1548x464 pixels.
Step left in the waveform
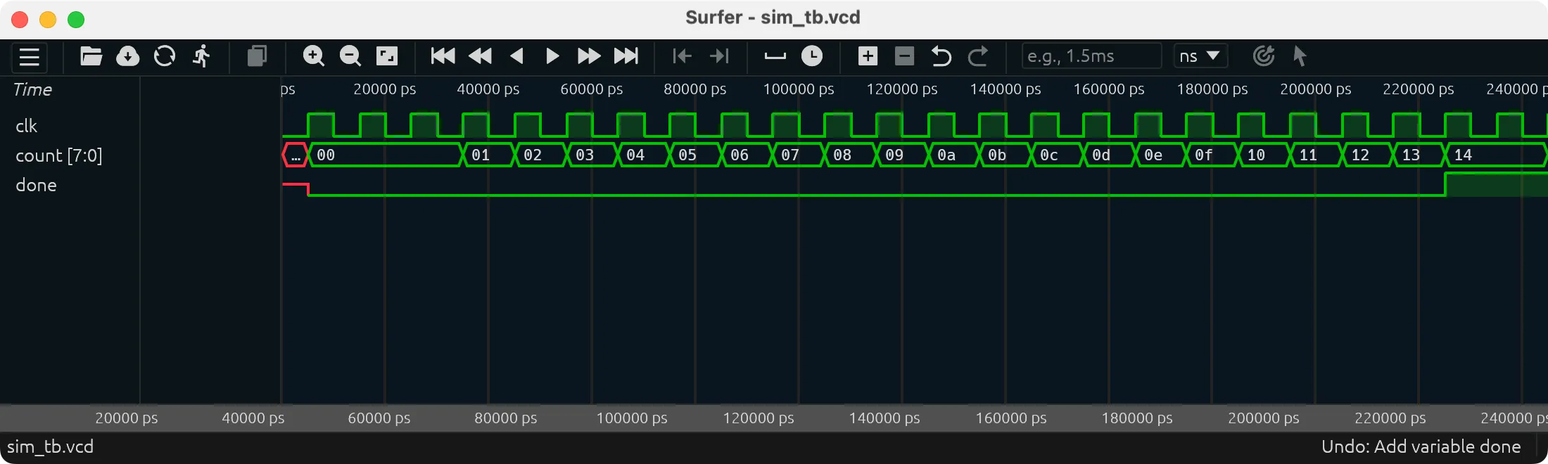tap(517, 56)
